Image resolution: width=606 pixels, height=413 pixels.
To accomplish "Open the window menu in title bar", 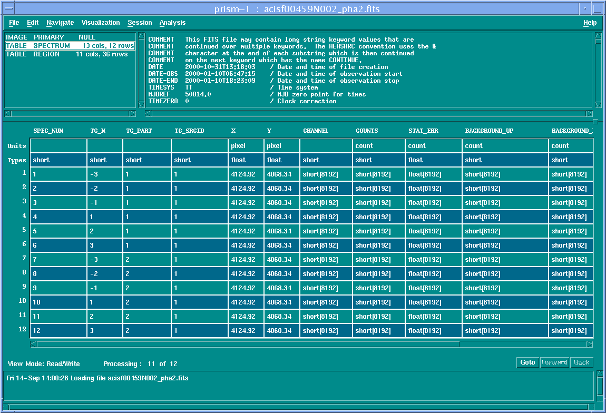I will click(x=8, y=9).
